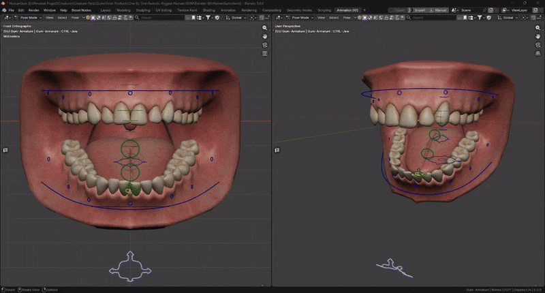
Task: Click zoom magnifier gizmo in right viewport
Action: 538,28
